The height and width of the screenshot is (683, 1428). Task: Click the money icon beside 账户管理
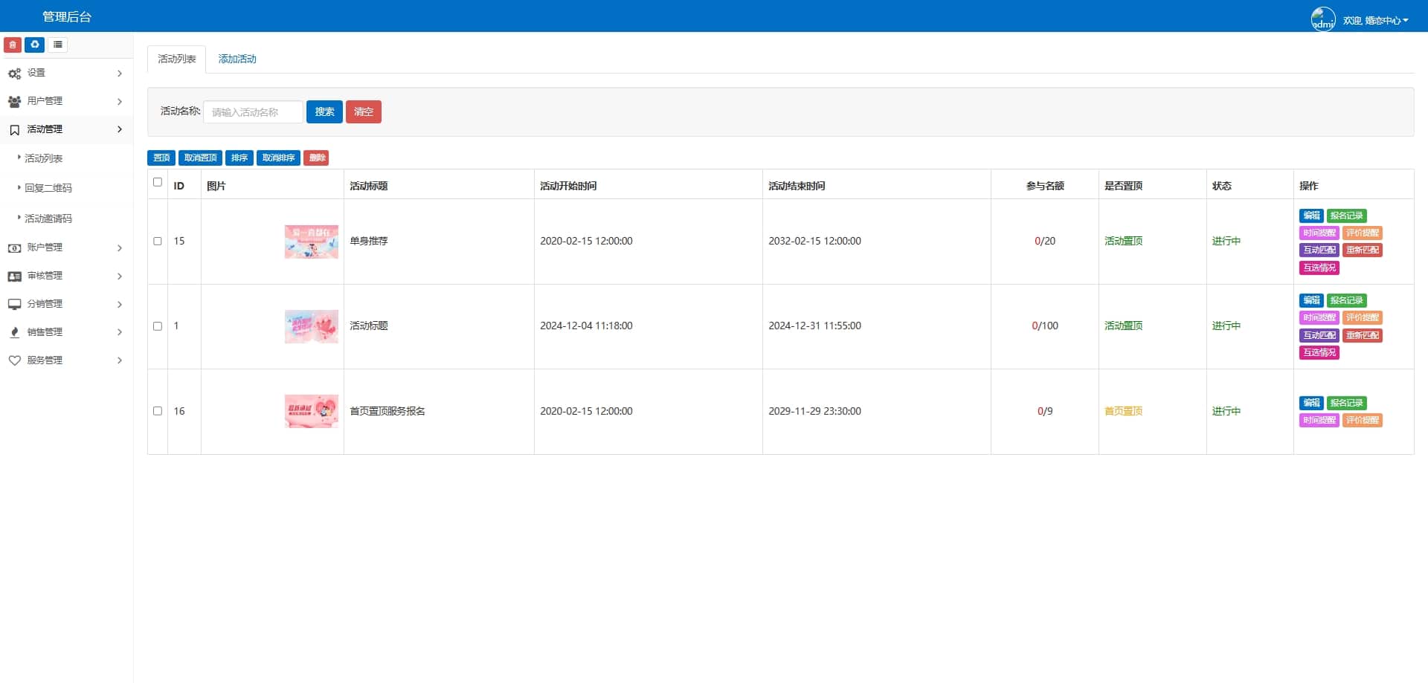(x=14, y=248)
